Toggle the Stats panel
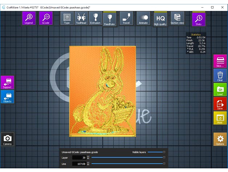Image resolution: width=228 pixels, height=172 pixels. [199, 19]
